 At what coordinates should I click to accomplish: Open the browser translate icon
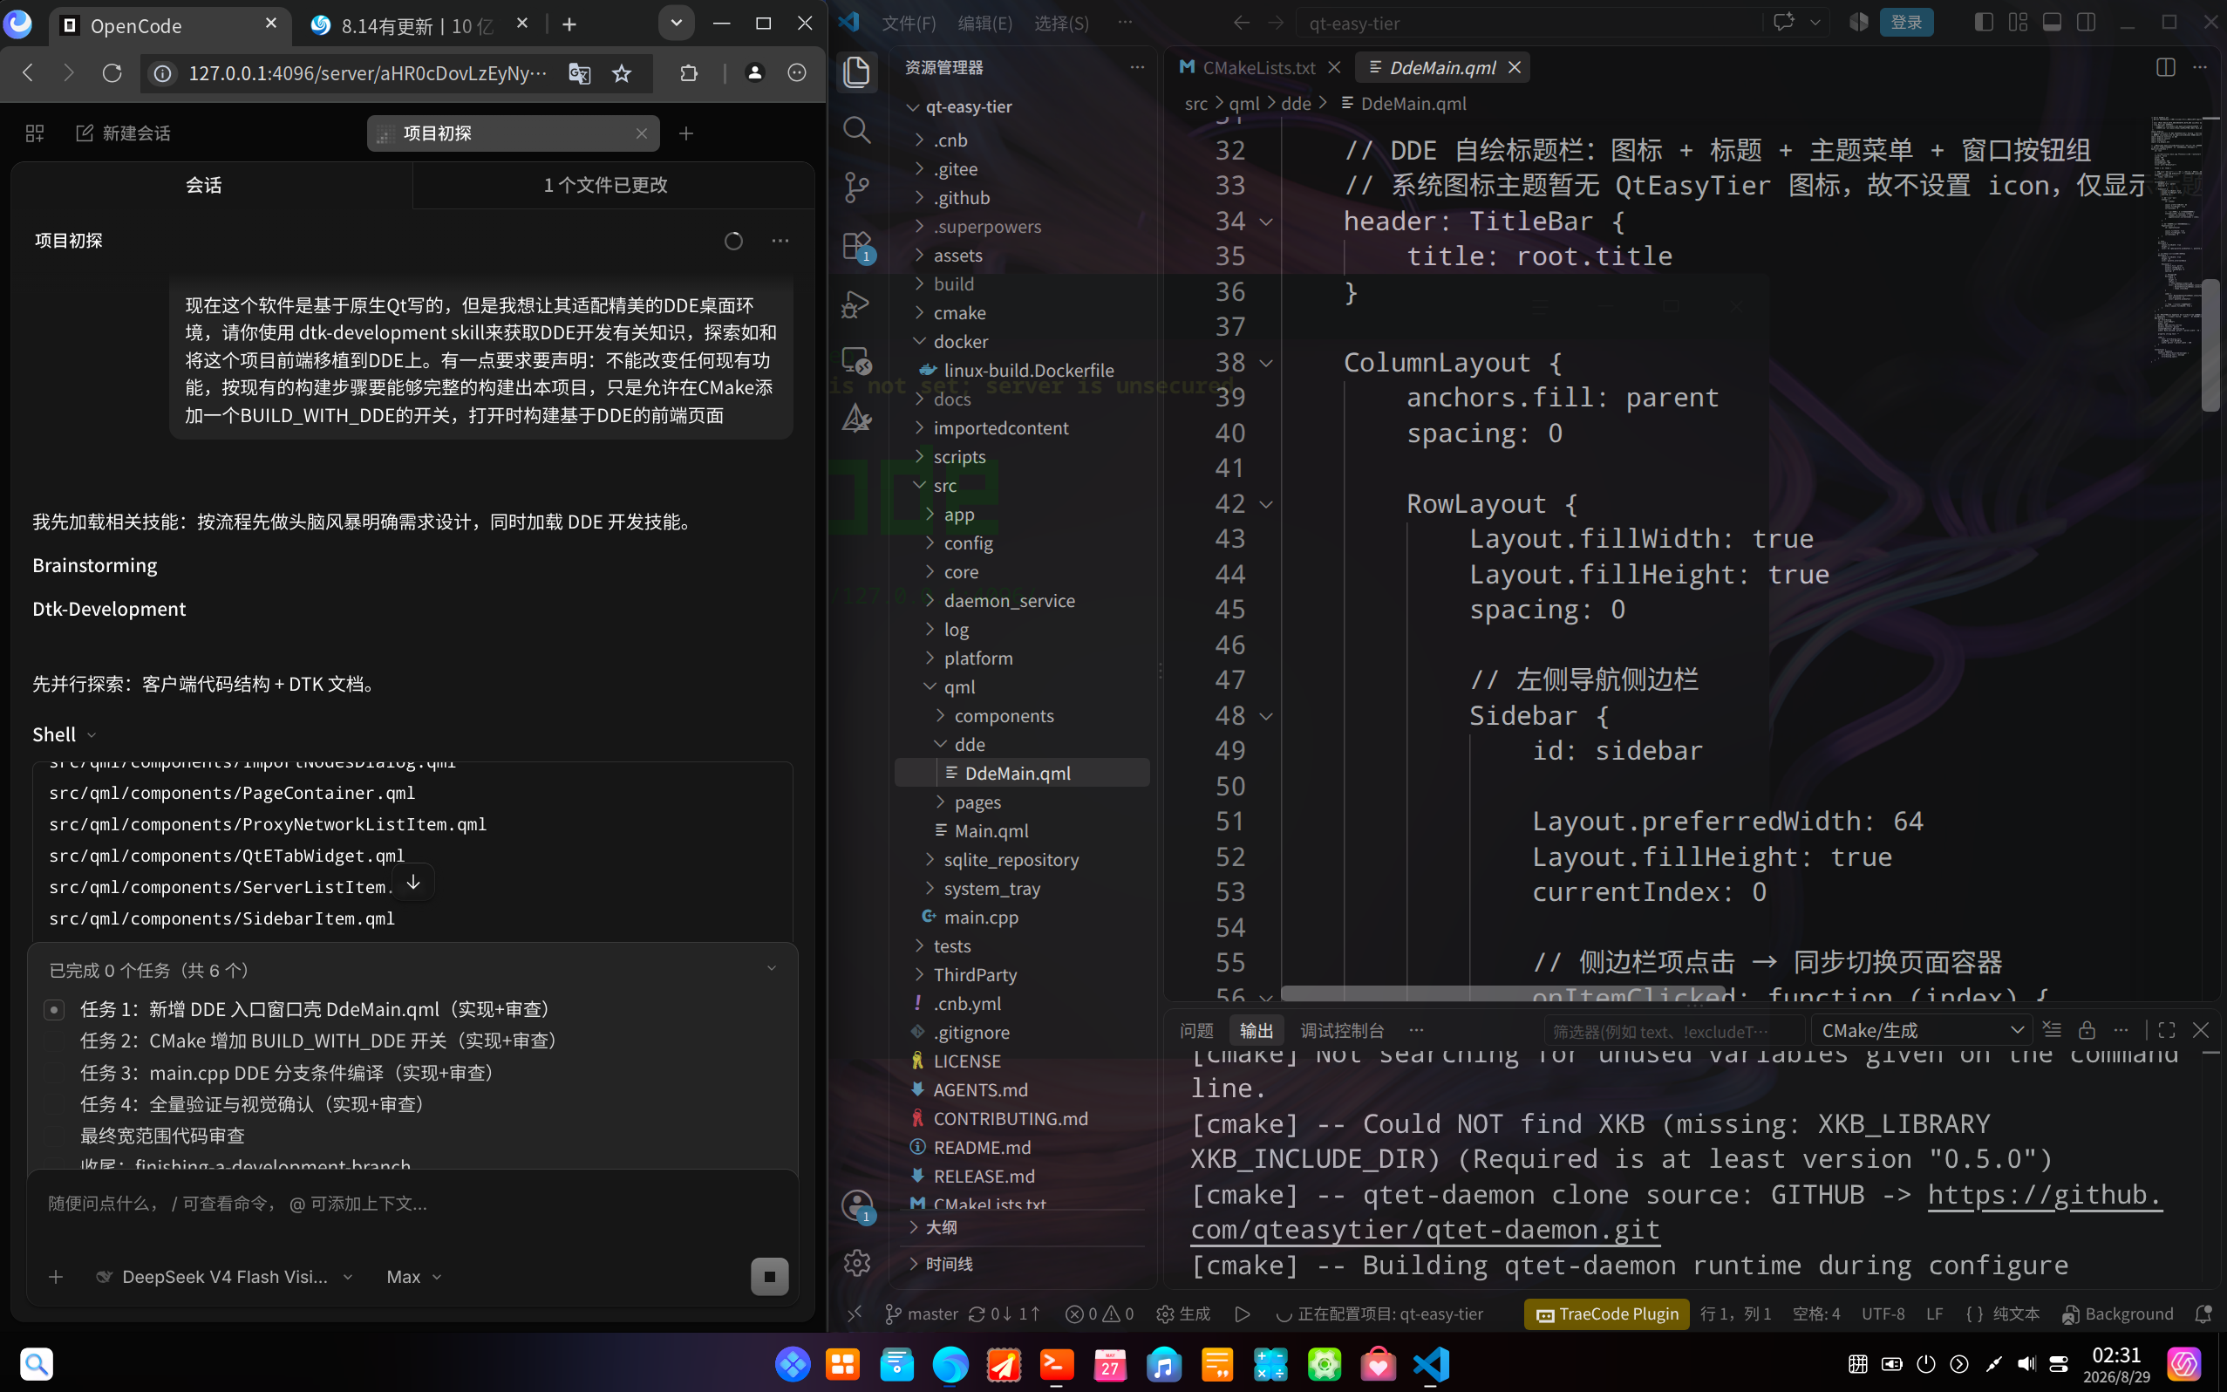[x=579, y=72]
